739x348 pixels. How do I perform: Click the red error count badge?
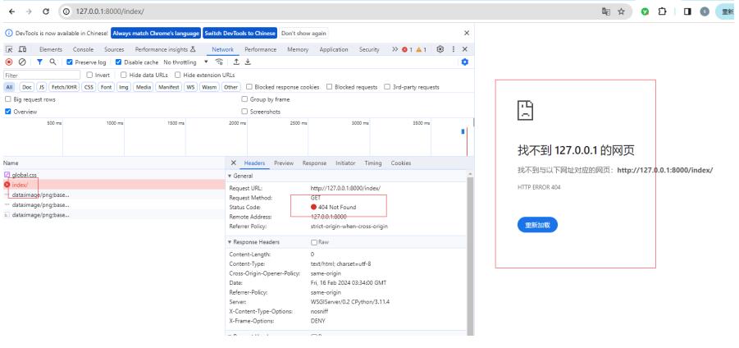(407, 49)
